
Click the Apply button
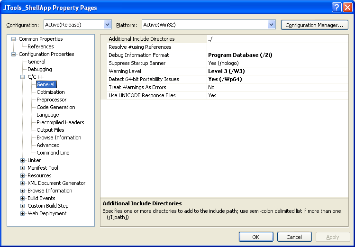[x=333, y=237]
